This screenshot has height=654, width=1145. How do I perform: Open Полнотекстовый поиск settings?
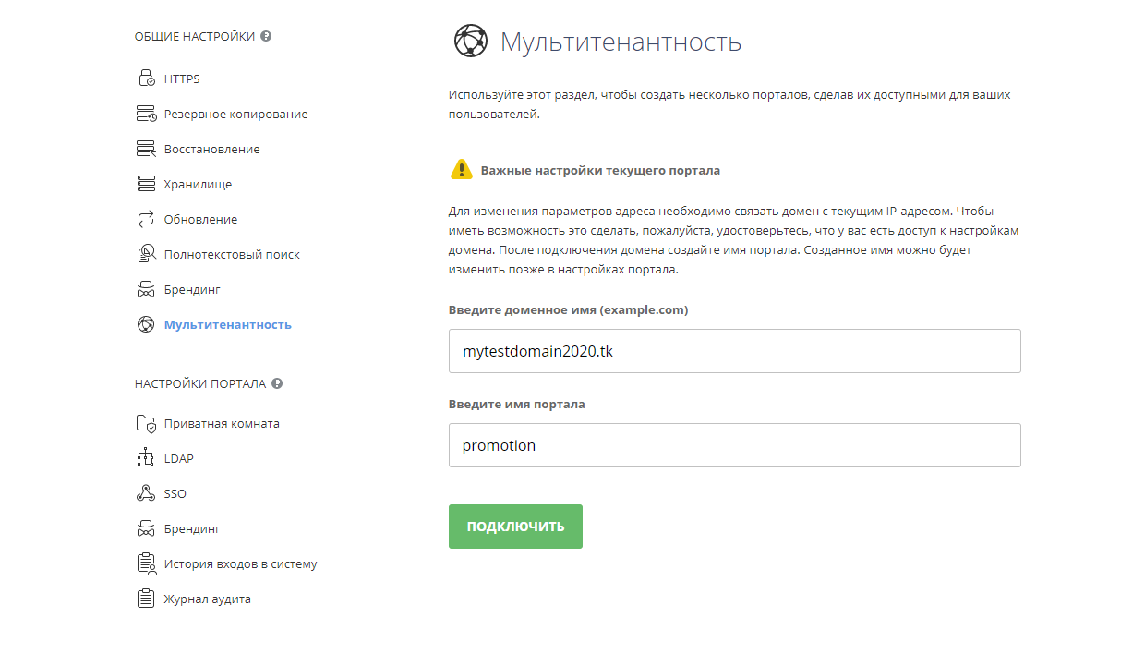233,254
